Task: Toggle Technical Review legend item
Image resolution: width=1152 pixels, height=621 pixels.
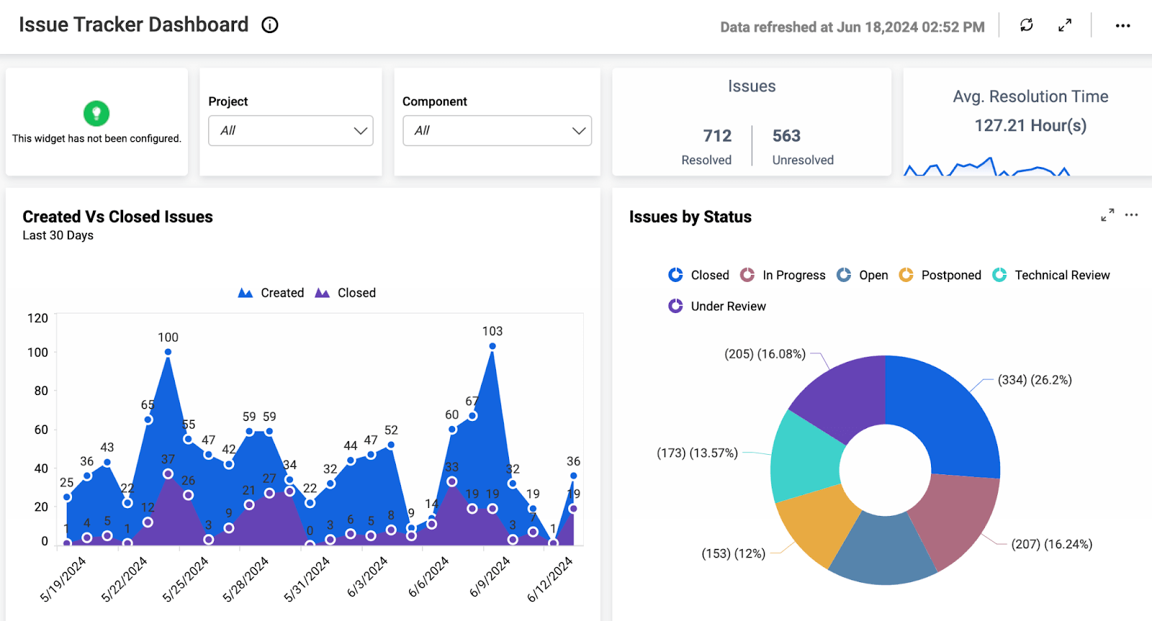Action: [x=1051, y=275]
